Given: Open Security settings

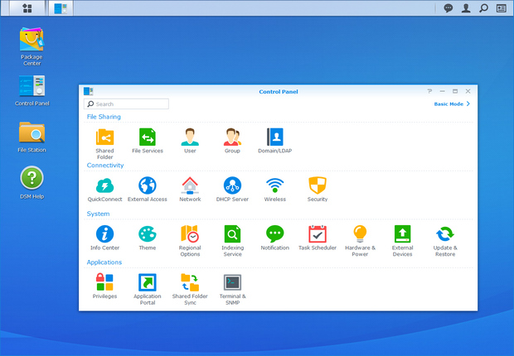Looking at the screenshot, I should coord(318,189).
